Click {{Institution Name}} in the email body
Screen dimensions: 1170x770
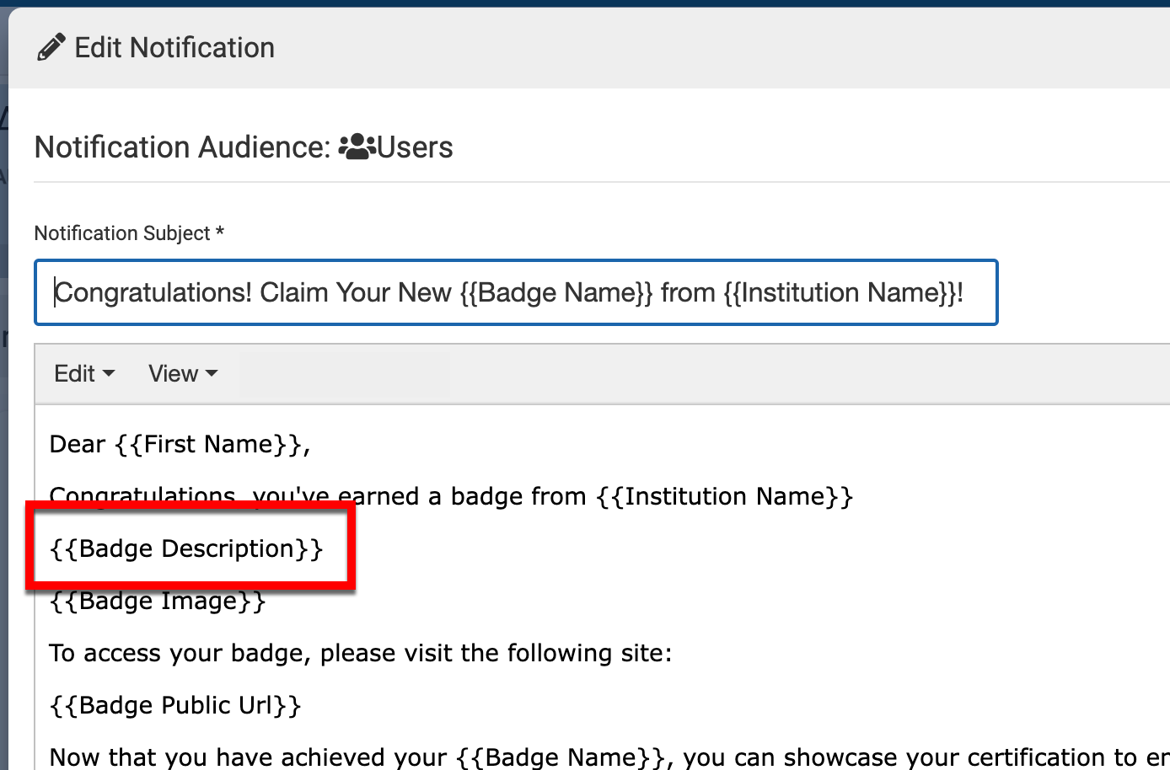click(x=725, y=496)
